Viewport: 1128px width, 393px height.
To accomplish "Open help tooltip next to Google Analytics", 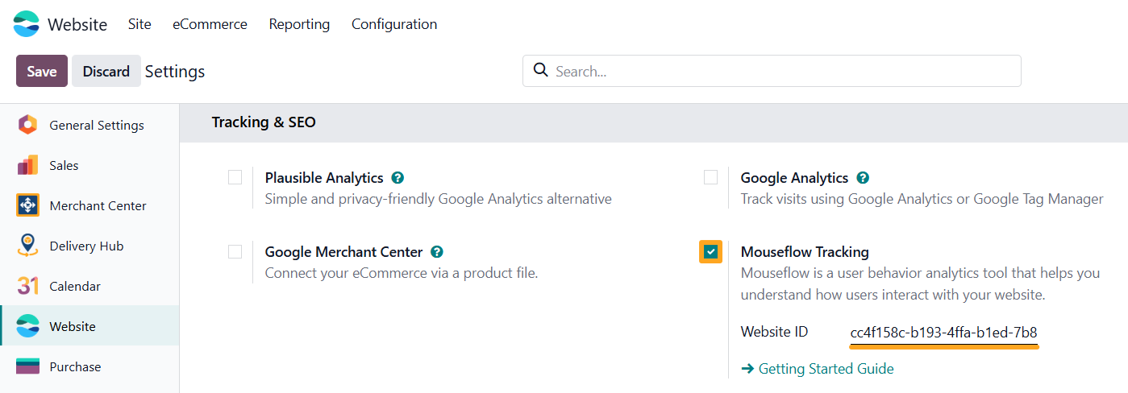I will point(863,178).
